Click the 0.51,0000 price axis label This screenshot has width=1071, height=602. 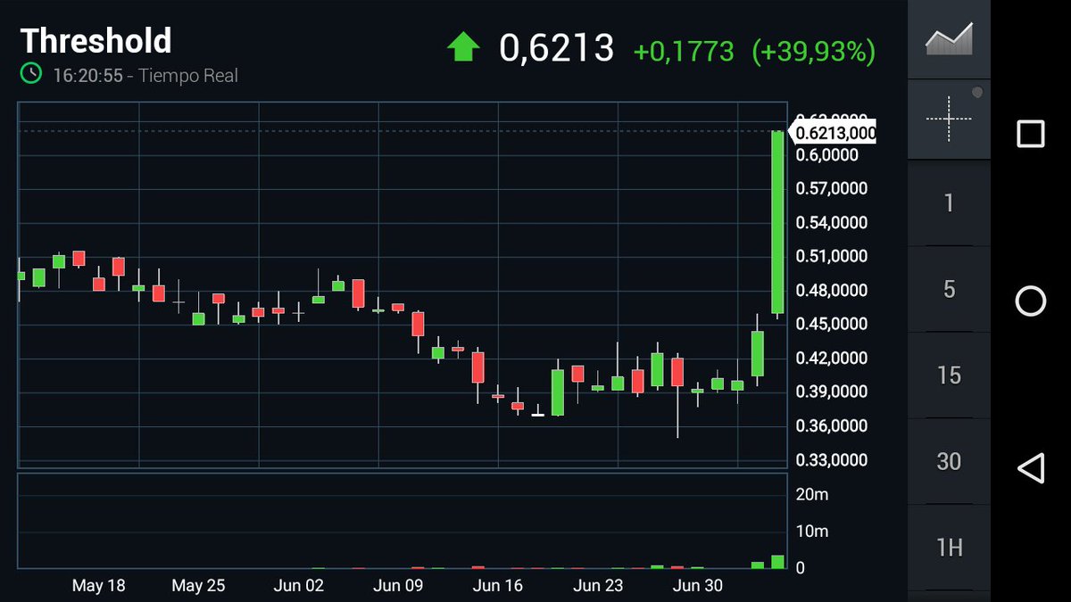(x=831, y=257)
